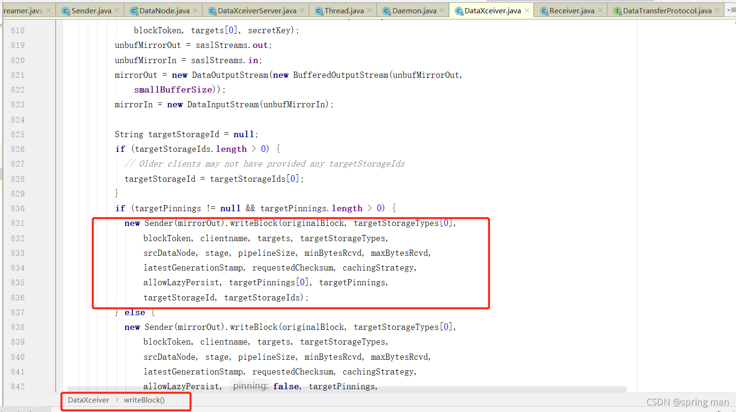Click line number 837 in gutter
This screenshot has width=736, height=412.
[18, 312]
